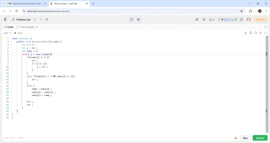Screen dimensions: 270x143
Task: Click 'class Solution {' on line 1
Action: (x=22, y=38)
